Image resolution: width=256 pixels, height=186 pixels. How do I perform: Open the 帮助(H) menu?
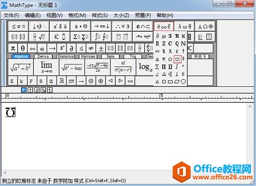[165, 15]
